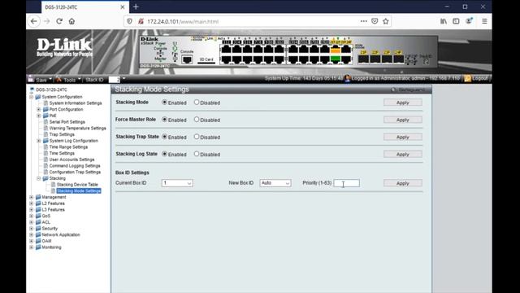The image size is (520, 293).
Task: Set Force Master Role to Enabled
Action: coord(164,120)
